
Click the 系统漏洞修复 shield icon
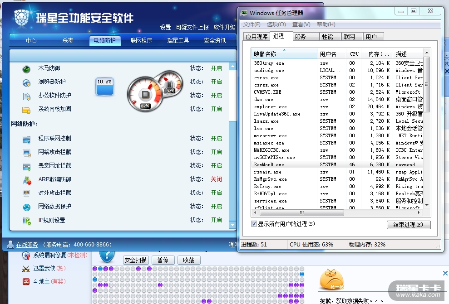(26, 256)
